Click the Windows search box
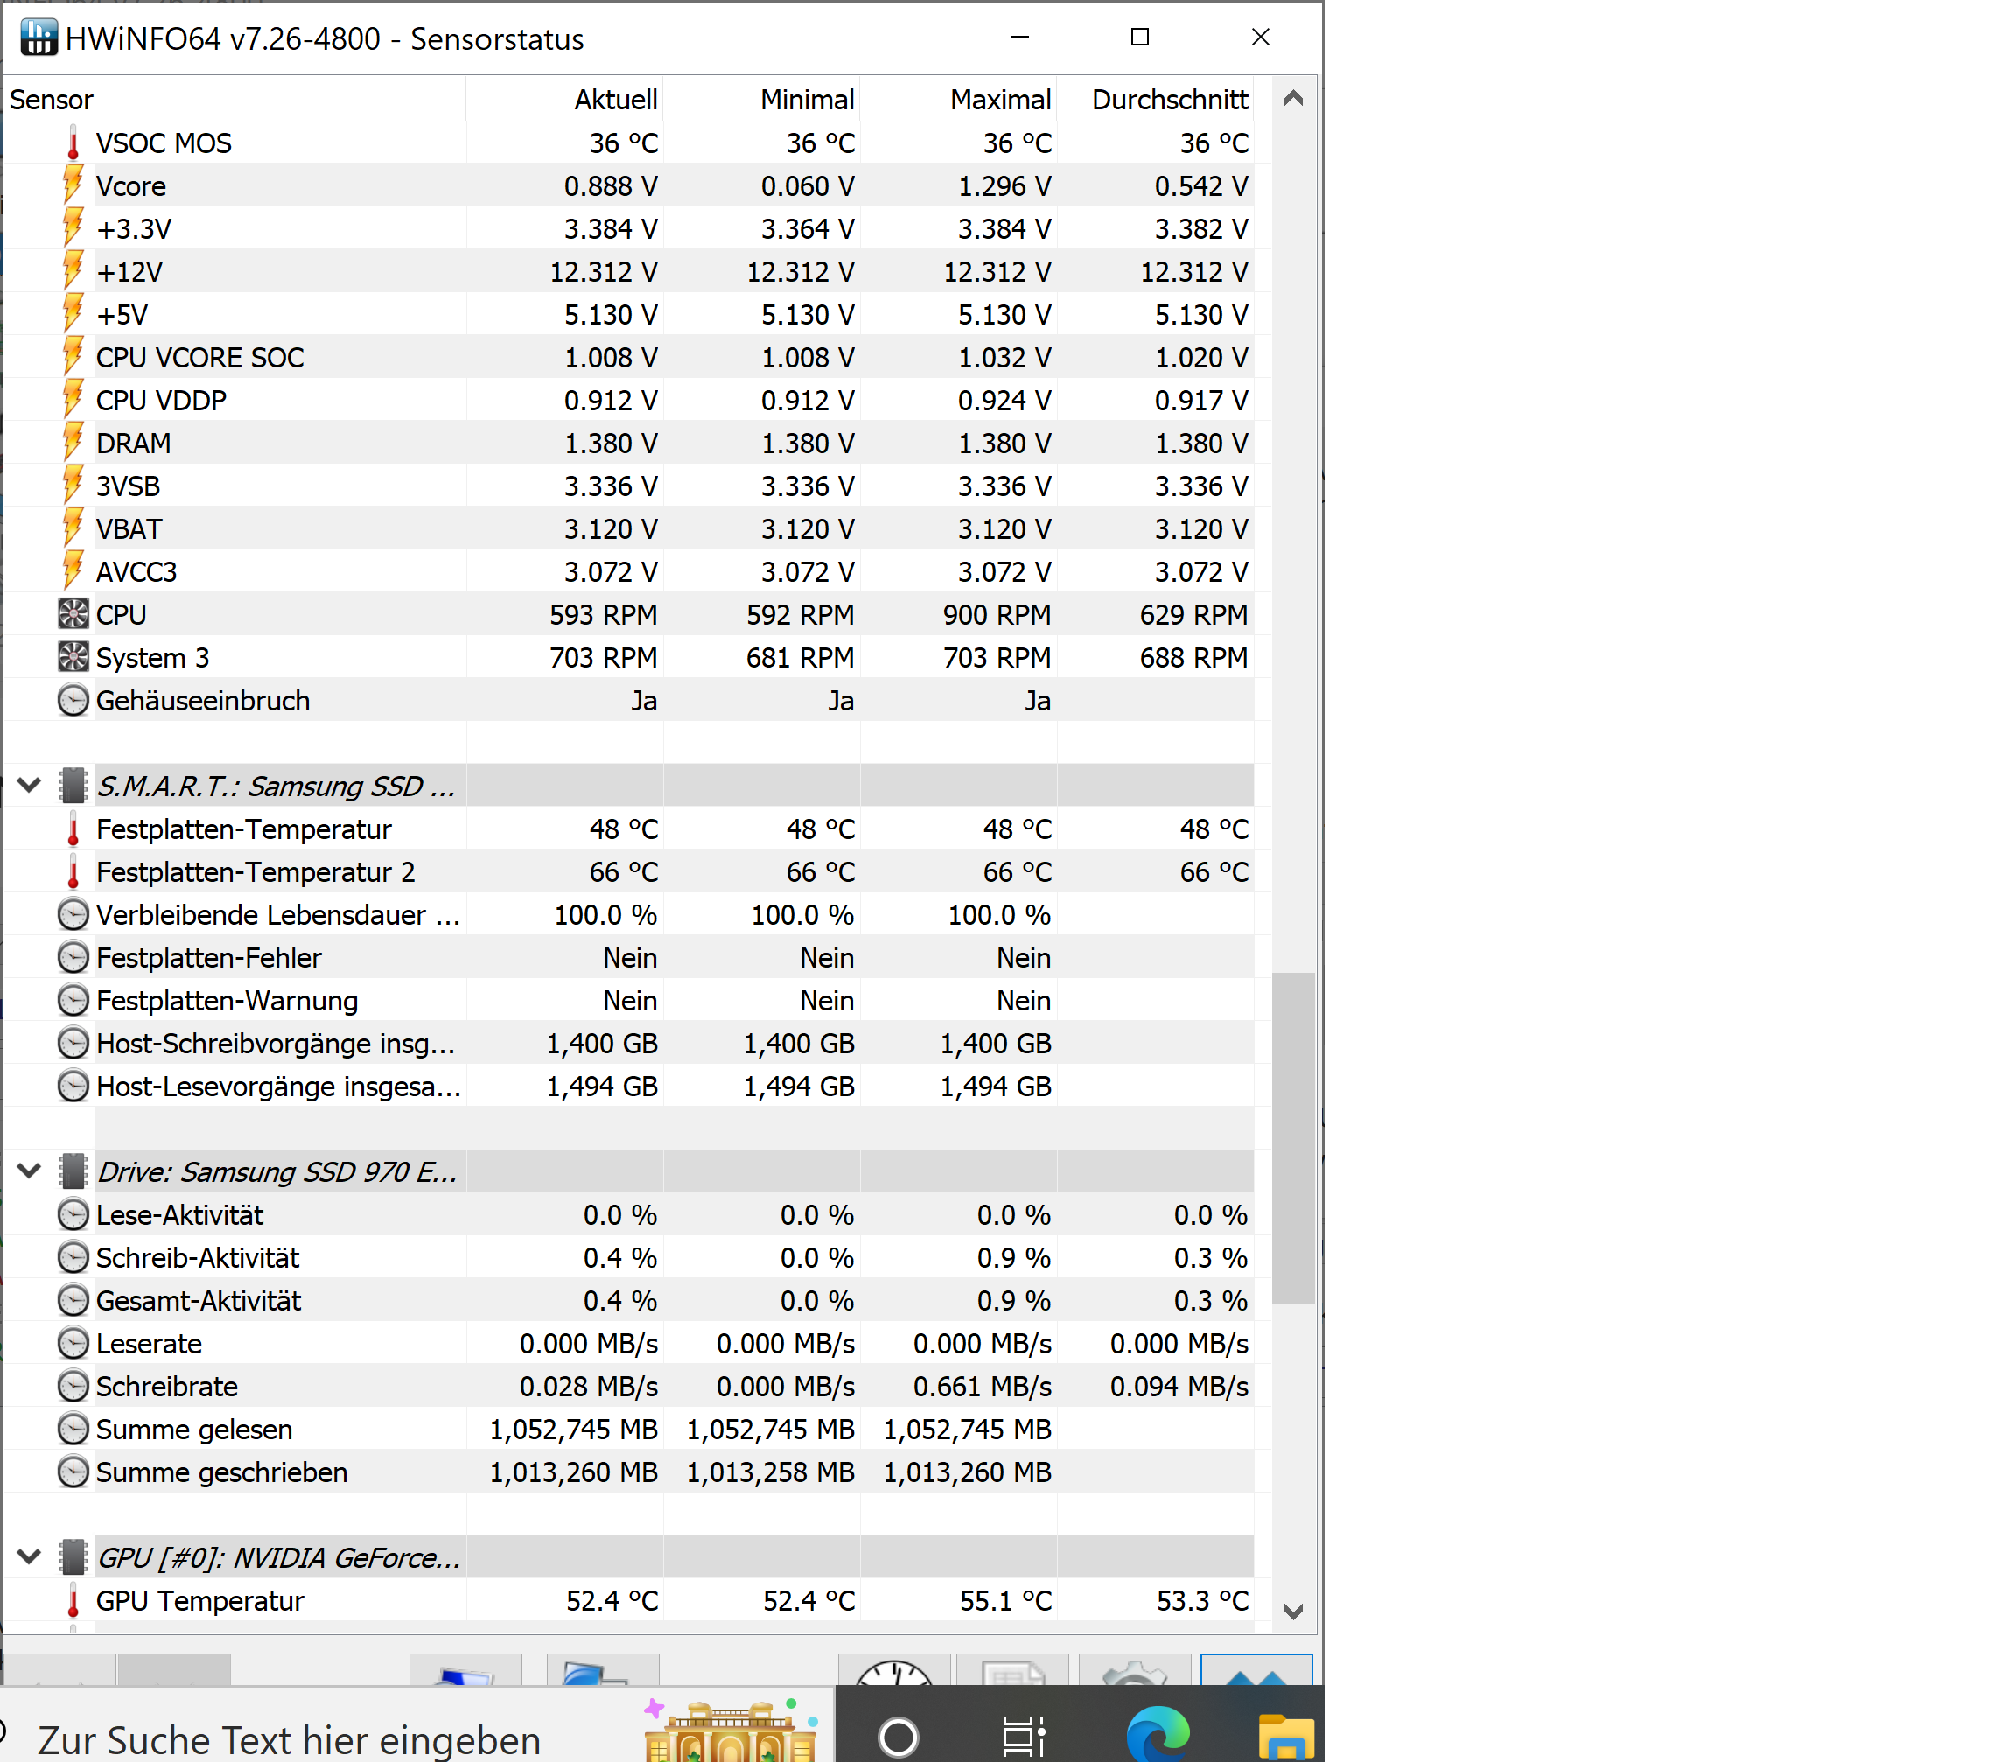Image resolution: width=2016 pixels, height=1762 pixels. (289, 1739)
